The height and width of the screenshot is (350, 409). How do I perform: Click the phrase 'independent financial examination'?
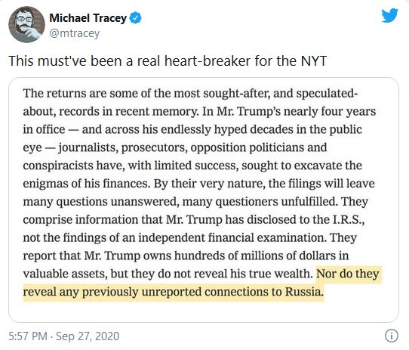point(232,237)
